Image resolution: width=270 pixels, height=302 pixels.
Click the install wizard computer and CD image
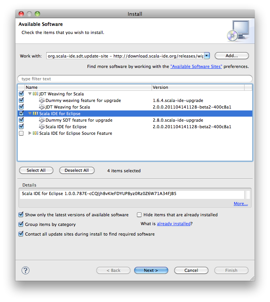(238, 31)
